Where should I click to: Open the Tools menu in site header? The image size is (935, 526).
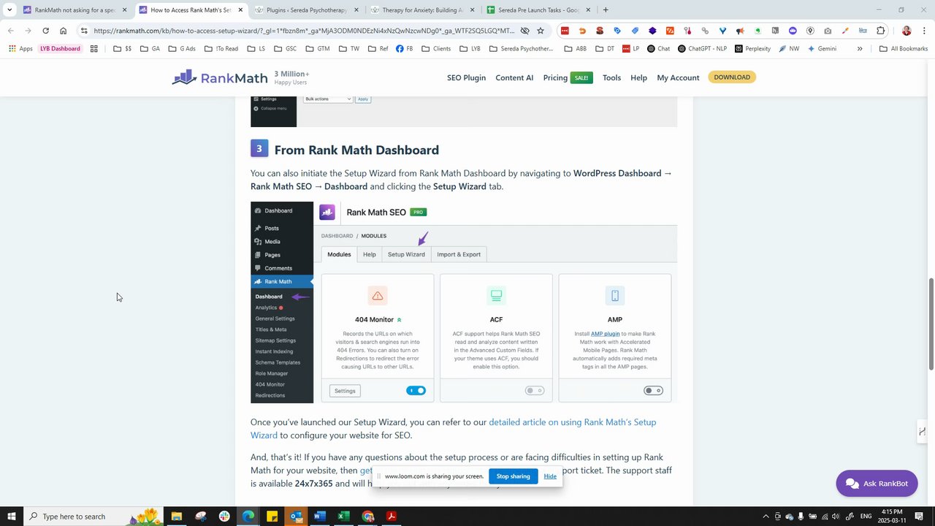coord(611,77)
